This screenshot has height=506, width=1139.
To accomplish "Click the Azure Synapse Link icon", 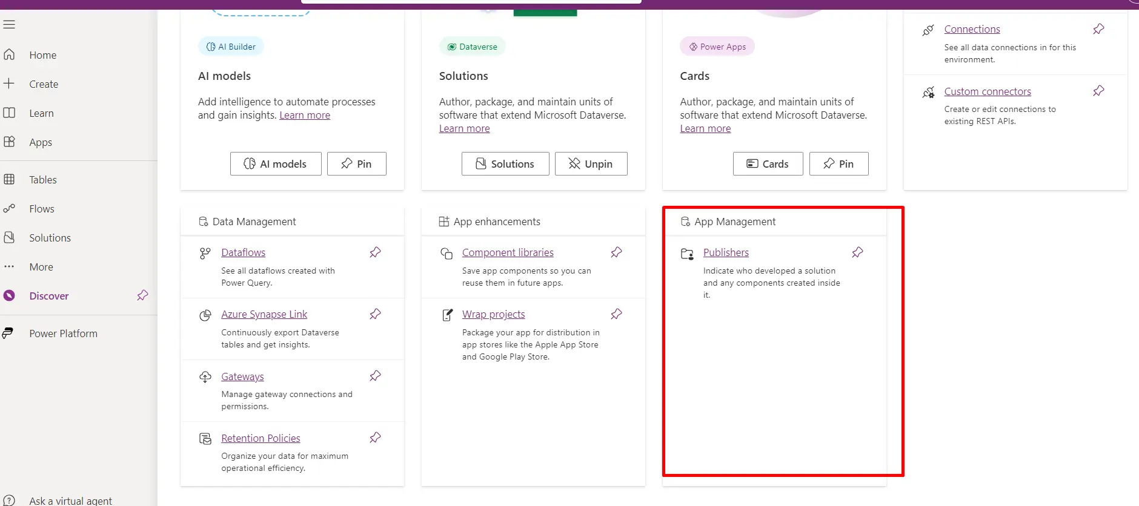I will (205, 315).
